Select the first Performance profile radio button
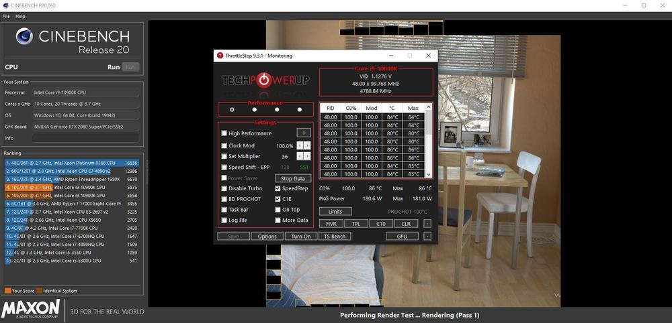This screenshot has width=672, height=323. tap(232, 109)
